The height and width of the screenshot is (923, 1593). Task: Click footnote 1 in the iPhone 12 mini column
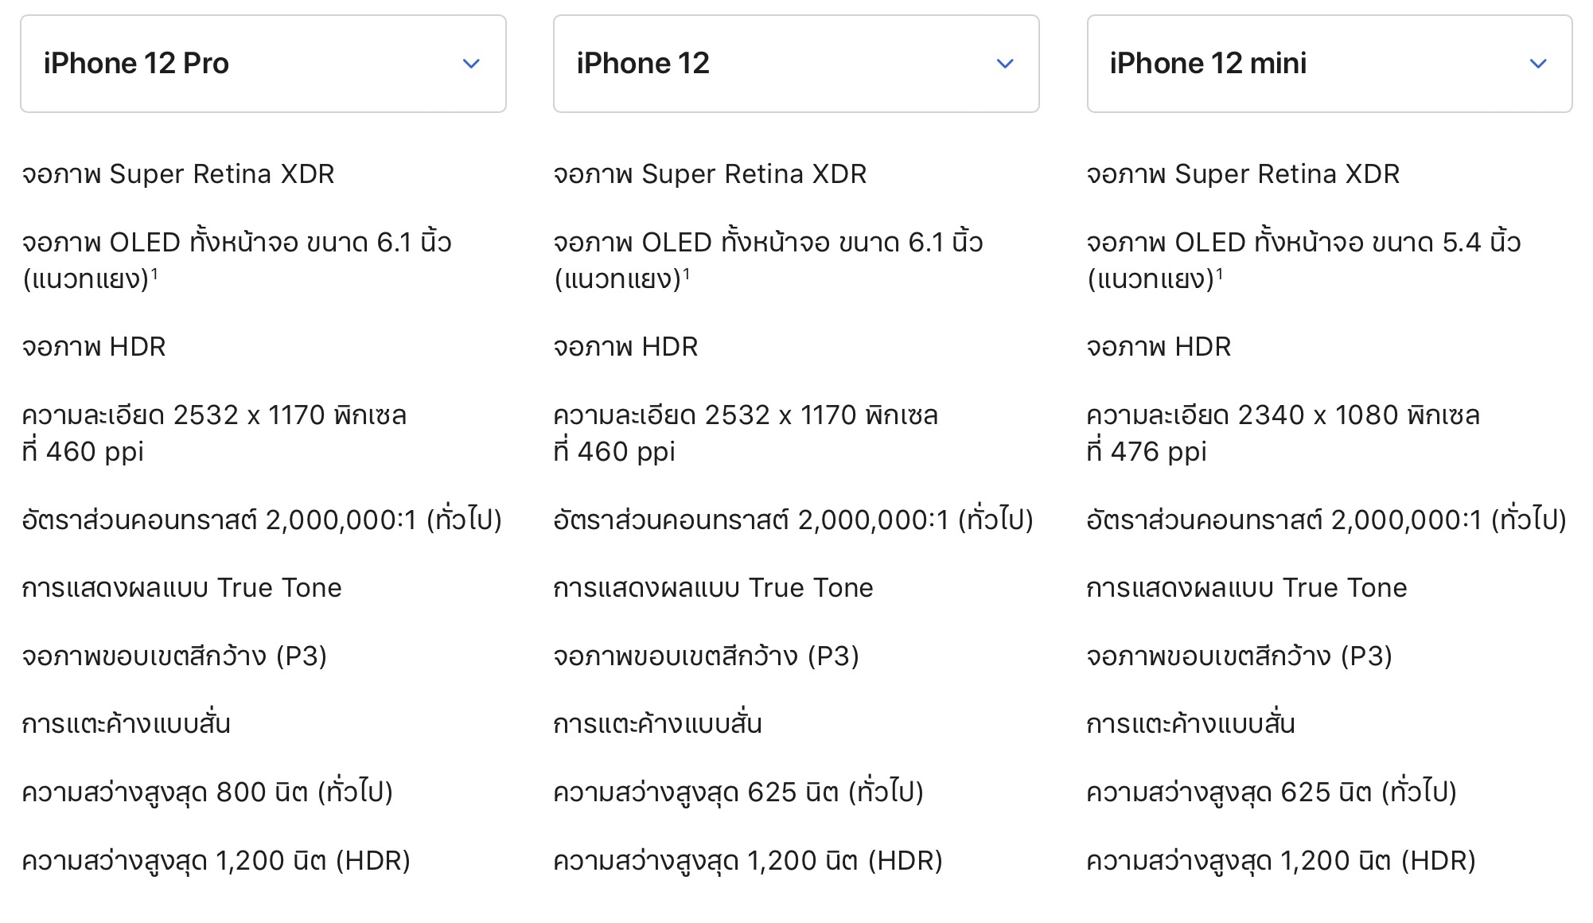coord(1220,274)
